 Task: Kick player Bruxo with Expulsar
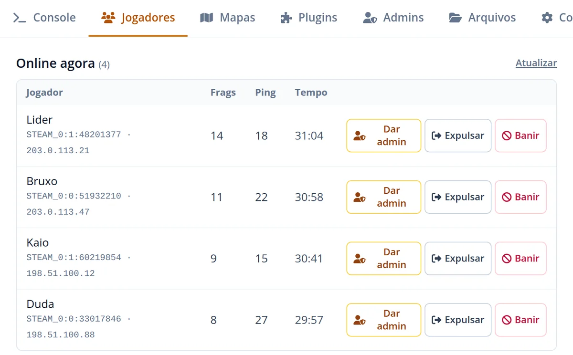tap(458, 197)
